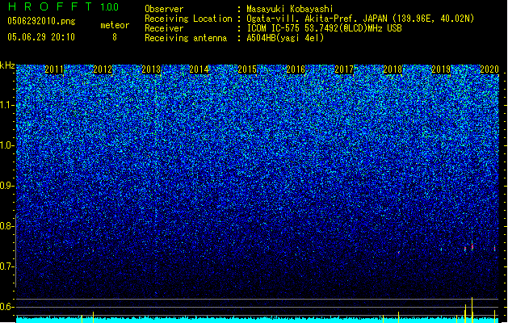Click the tallest yellow signal spike near 2019

tap(472, 310)
